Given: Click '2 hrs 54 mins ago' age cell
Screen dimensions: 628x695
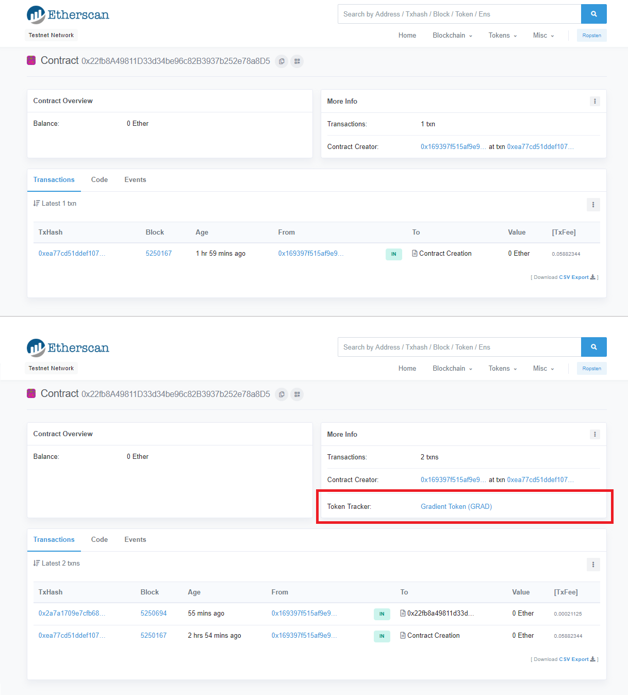Looking at the screenshot, I should [x=214, y=635].
